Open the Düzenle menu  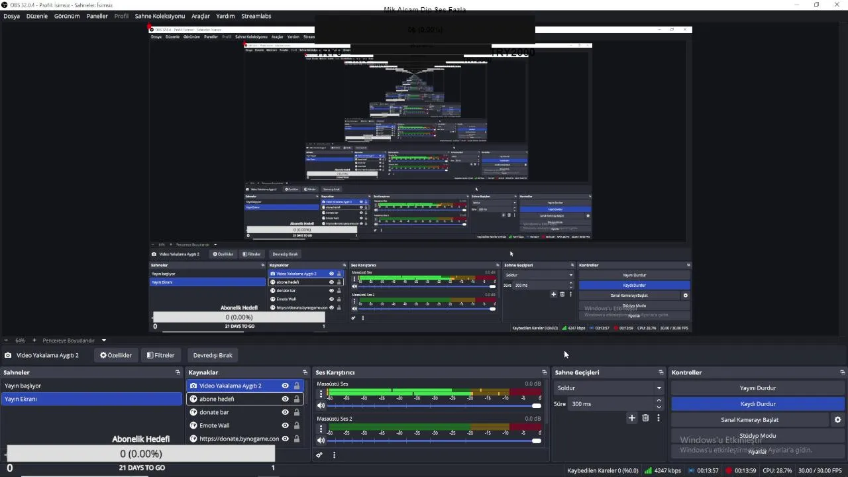coord(37,16)
